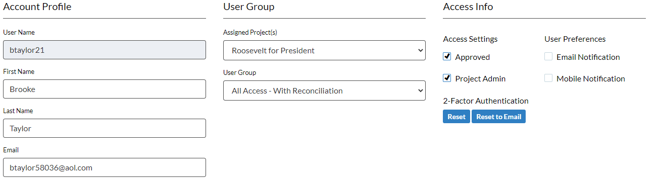Viewport: 659px width, 182px height.
Task: Enable Mobile Notification checkbox
Action: [548, 78]
